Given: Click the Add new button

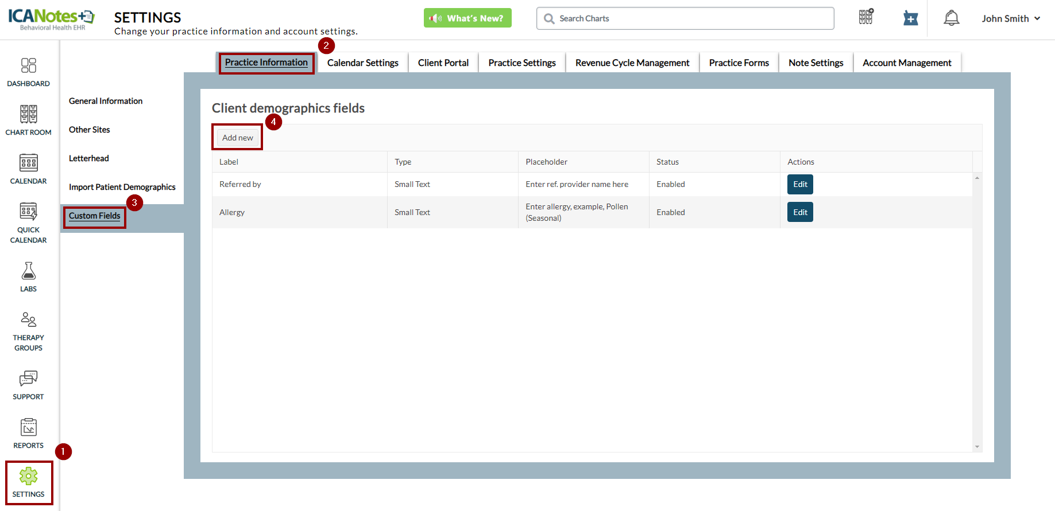Looking at the screenshot, I should point(237,138).
